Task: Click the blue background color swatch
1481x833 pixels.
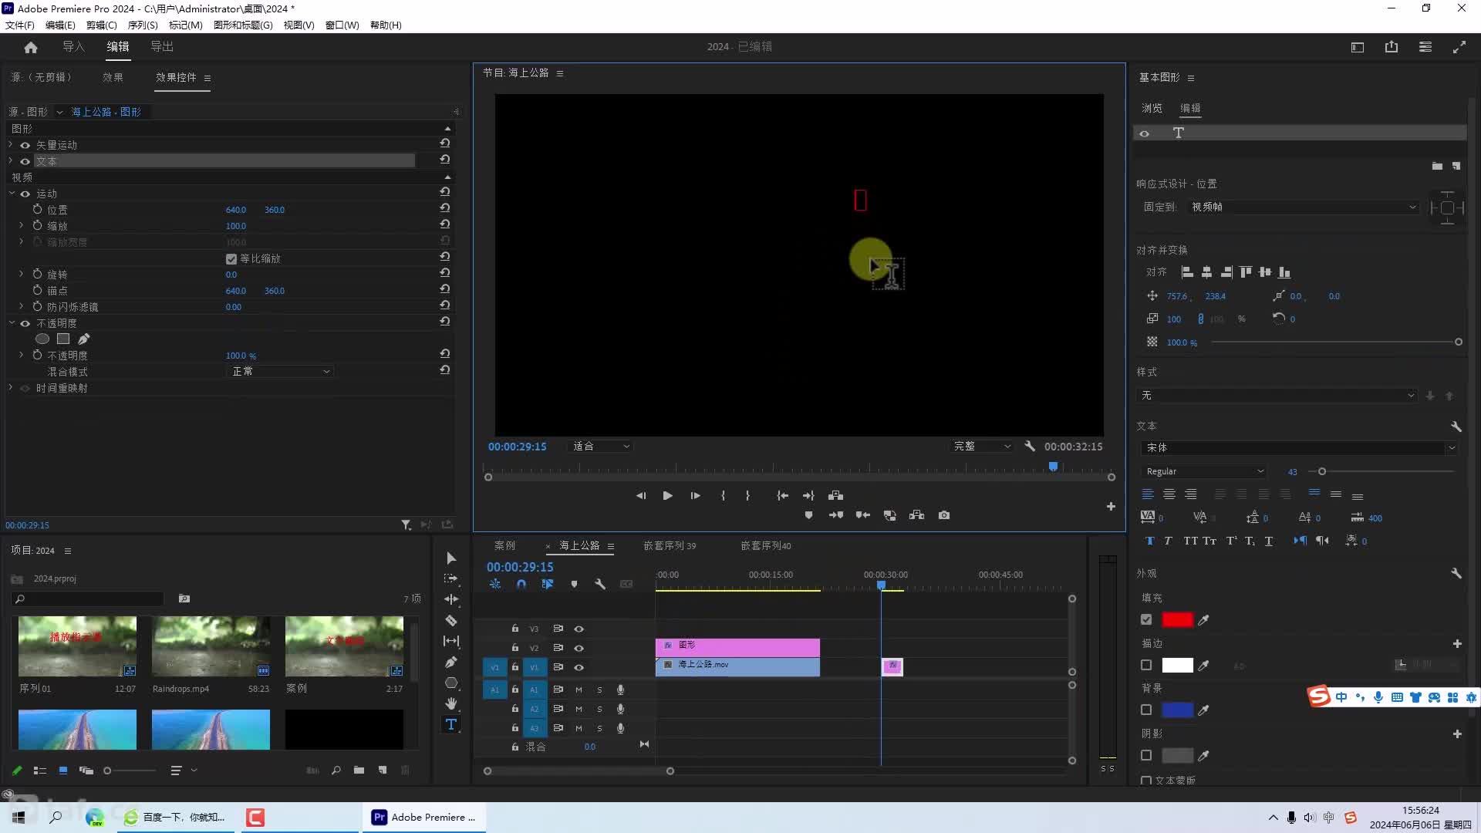Action: click(1177, 710)
